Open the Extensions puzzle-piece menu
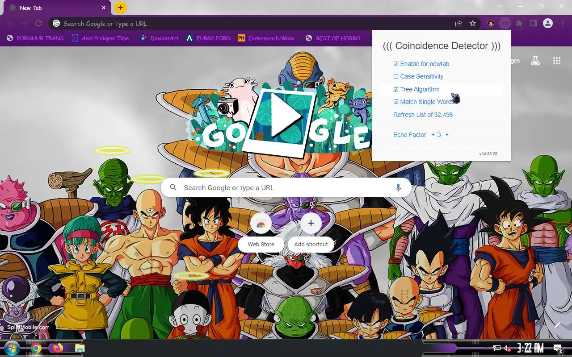The image size is (572, 357). tap(519, 24)
